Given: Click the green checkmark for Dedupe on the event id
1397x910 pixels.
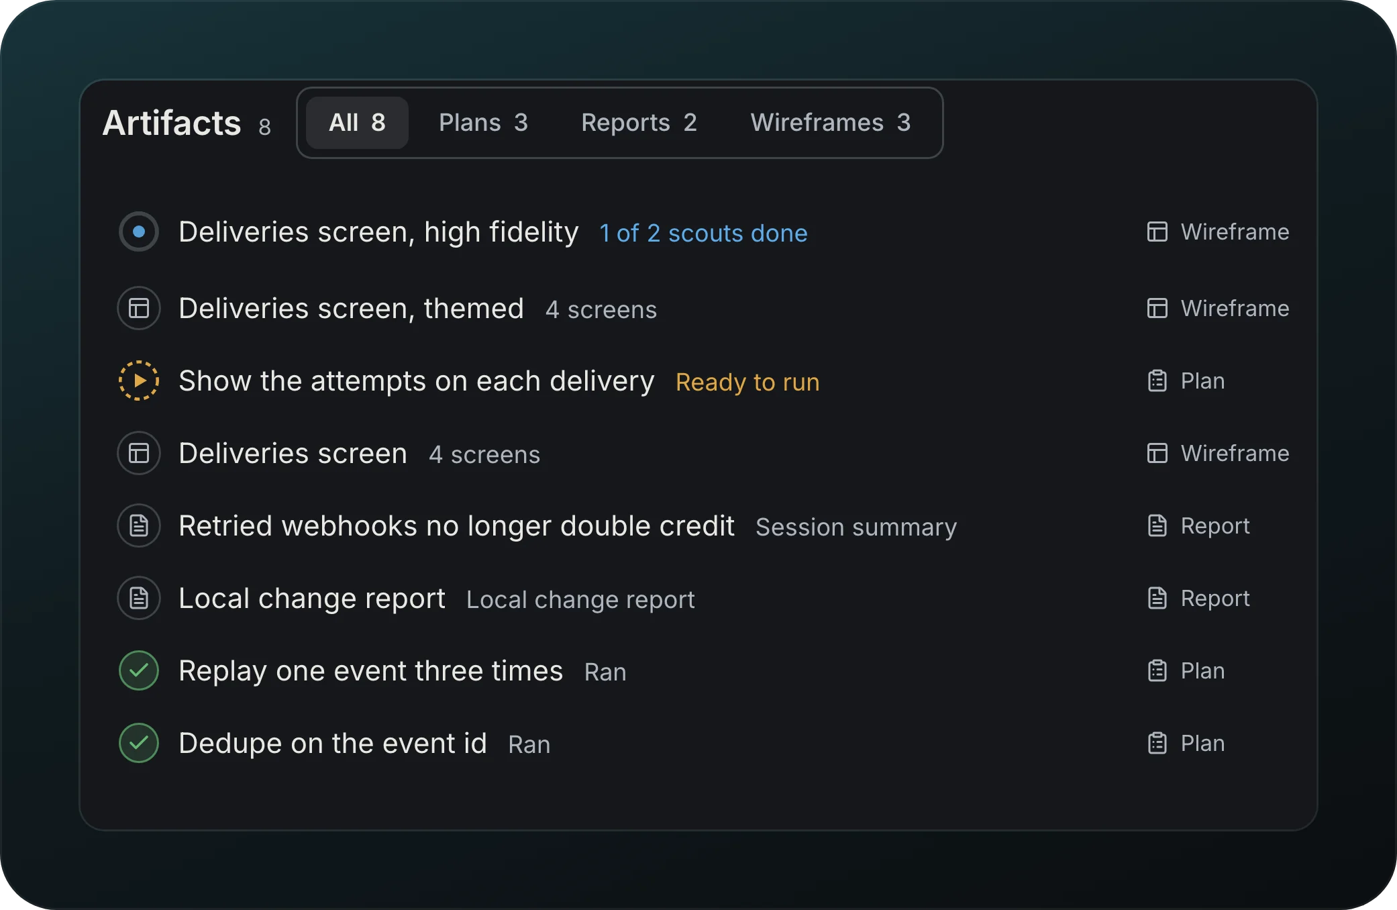Looking at the screenshot, I should pos(139,743).
